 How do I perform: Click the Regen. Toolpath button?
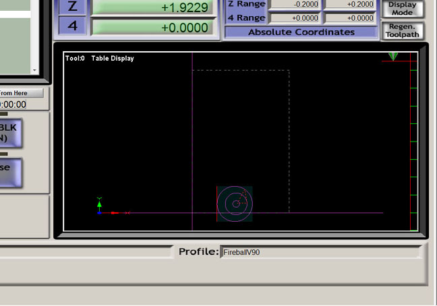(403, 30)
